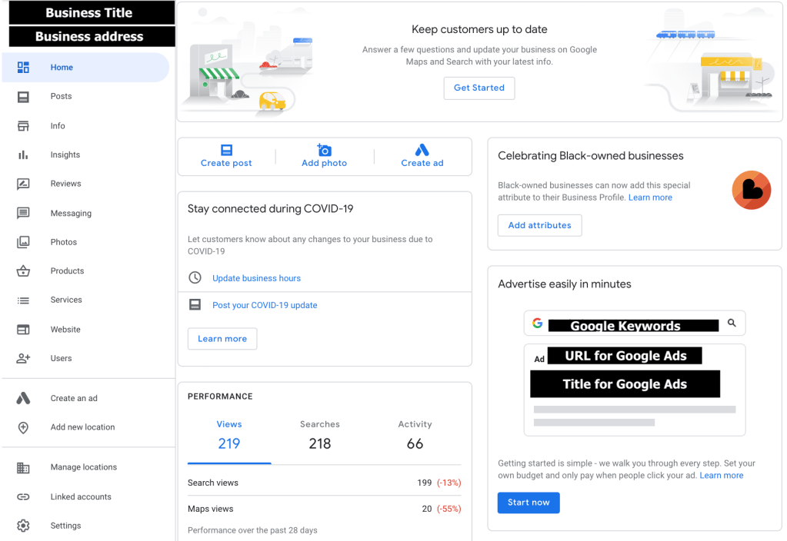Open the Photos section

pyautogui.click(x=64, y=242)
